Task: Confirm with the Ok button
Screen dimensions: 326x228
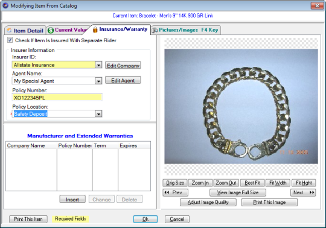Action: coord(145,219)
